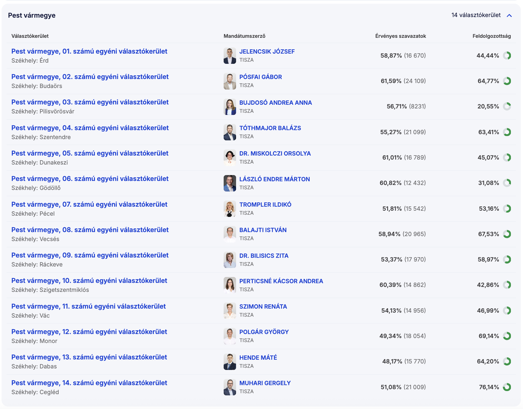Click the Érvényes szavazatok column header
This screenshot has height=409, width=523.
pyautogui.click(x=400, y=36)
